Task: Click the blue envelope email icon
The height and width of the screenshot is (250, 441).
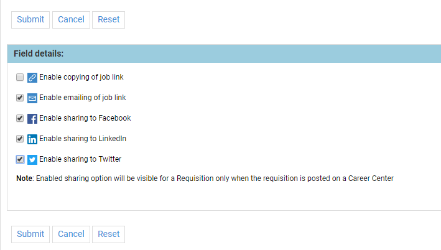Action: point(32,98)
